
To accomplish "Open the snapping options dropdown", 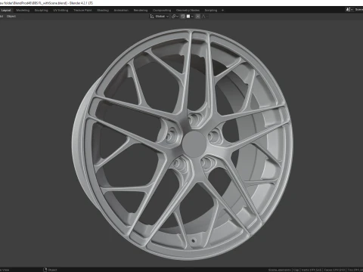I will [x=190, y=17].
